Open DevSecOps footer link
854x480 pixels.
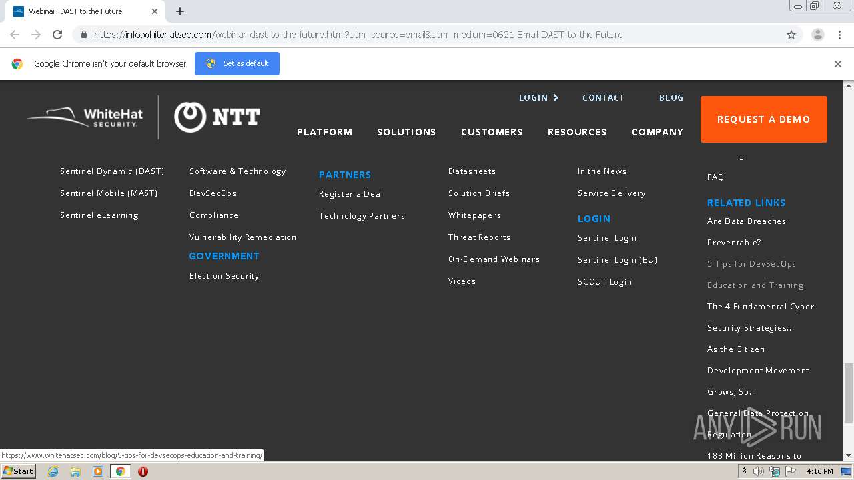(213, 193)
